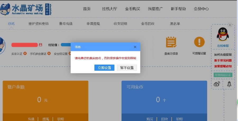The image size is (238, 121).
Task: Click the 手机绑定激活 status label
Action: pyautogui.click(x=38, y=54)
